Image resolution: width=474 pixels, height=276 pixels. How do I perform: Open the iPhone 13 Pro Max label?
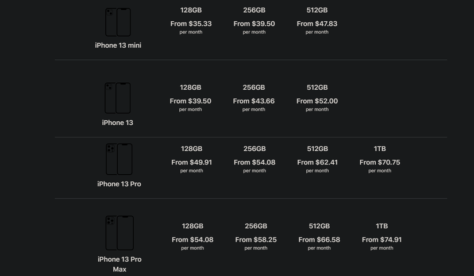pos(120,264)
